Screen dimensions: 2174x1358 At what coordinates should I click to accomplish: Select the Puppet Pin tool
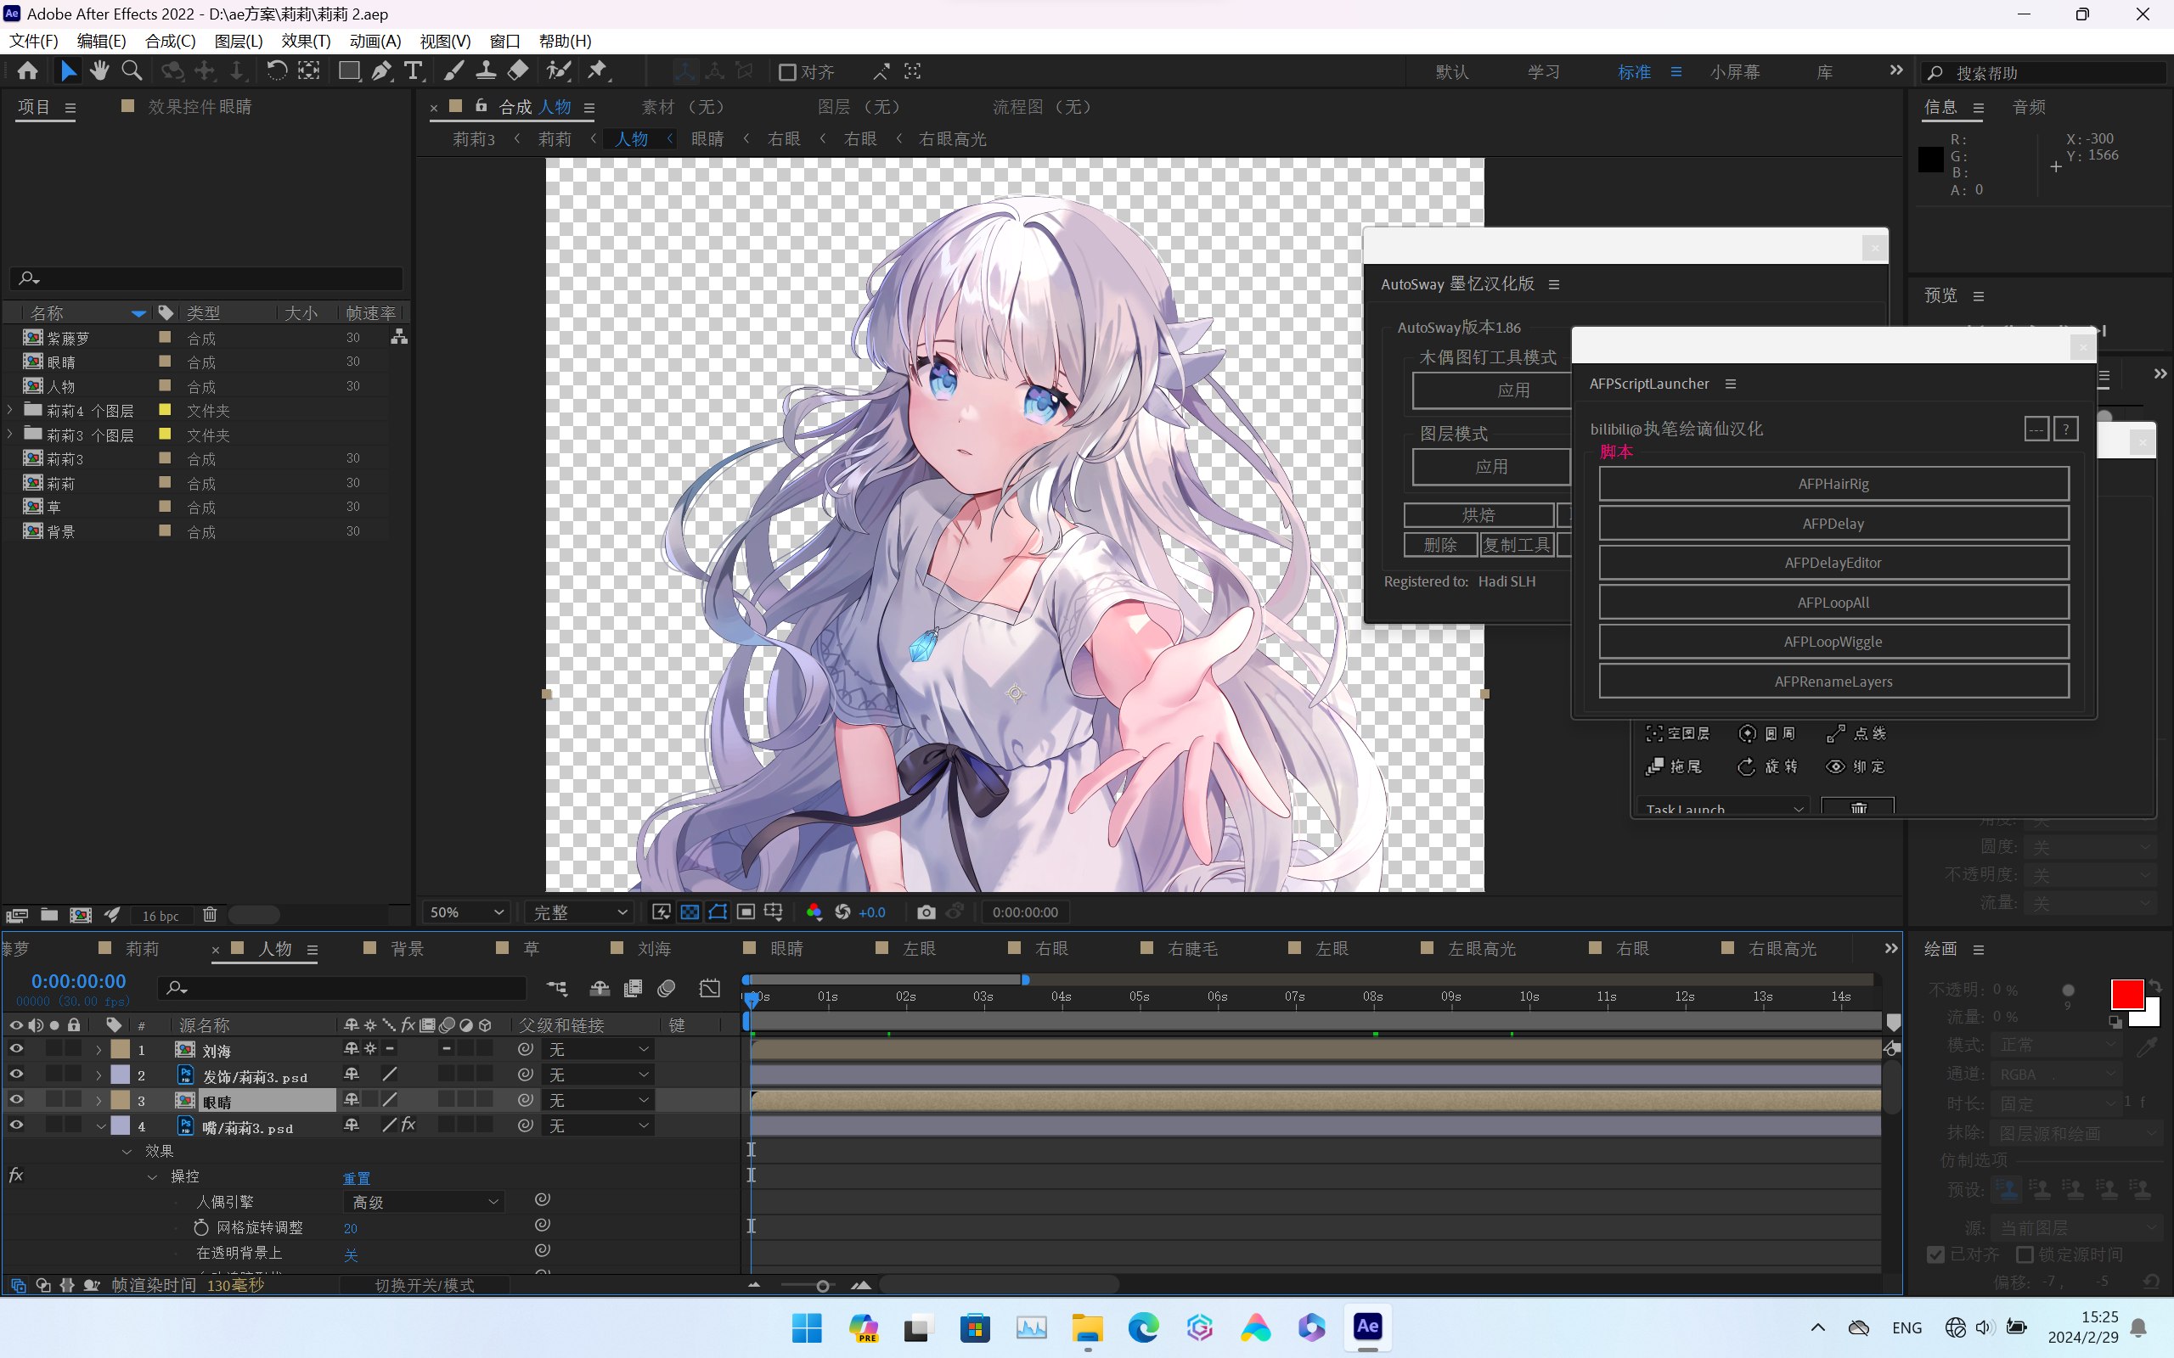(x=597, y=71)
